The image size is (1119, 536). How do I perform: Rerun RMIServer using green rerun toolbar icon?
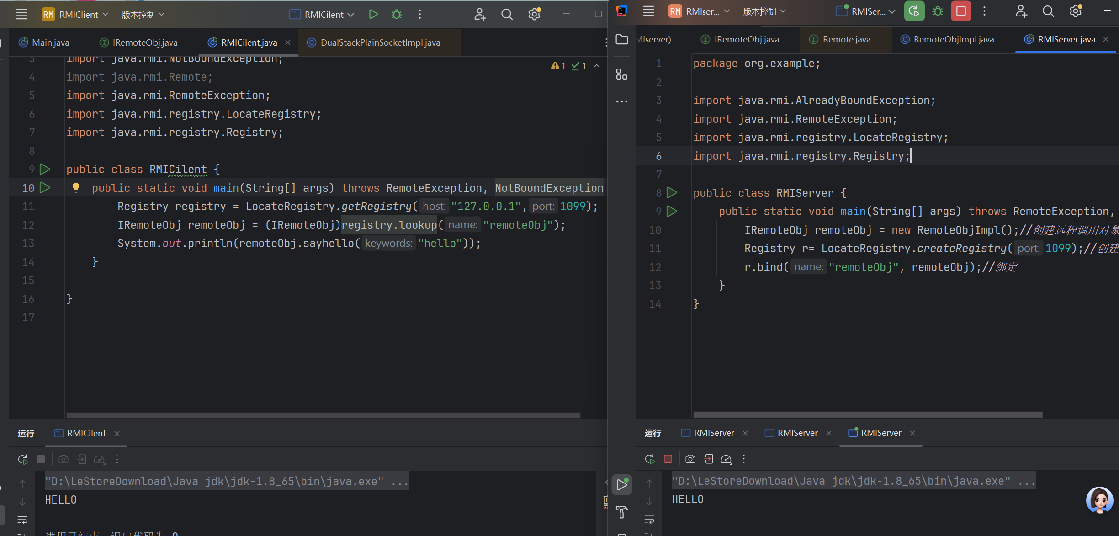pyautogui.click(x=914, y=11)
